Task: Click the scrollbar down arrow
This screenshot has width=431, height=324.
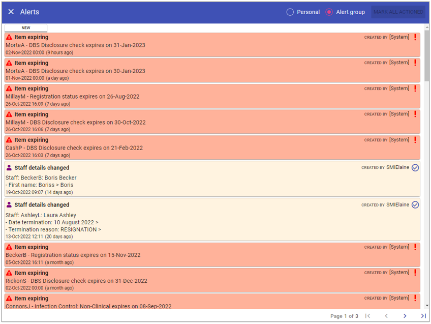Action: pos(426,305)
